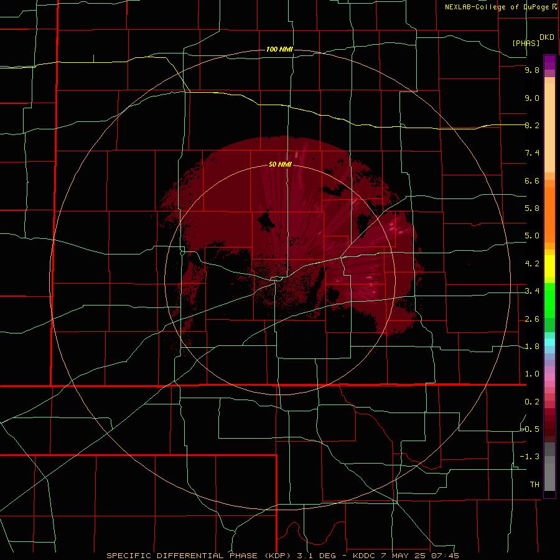Click the 9.8 value on the color scale
The width and height of the screenshot is (560, 560).
coord(532,70)
